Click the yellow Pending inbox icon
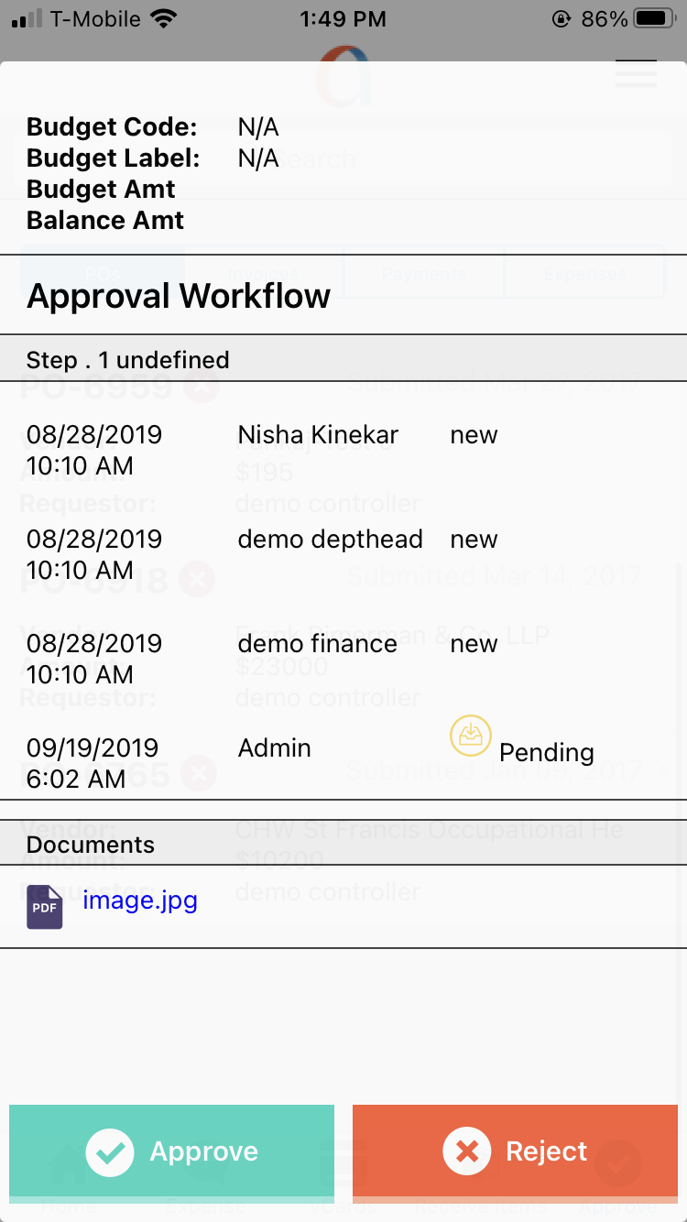This screenshot has width=687, height=1222. coord(471,736)
